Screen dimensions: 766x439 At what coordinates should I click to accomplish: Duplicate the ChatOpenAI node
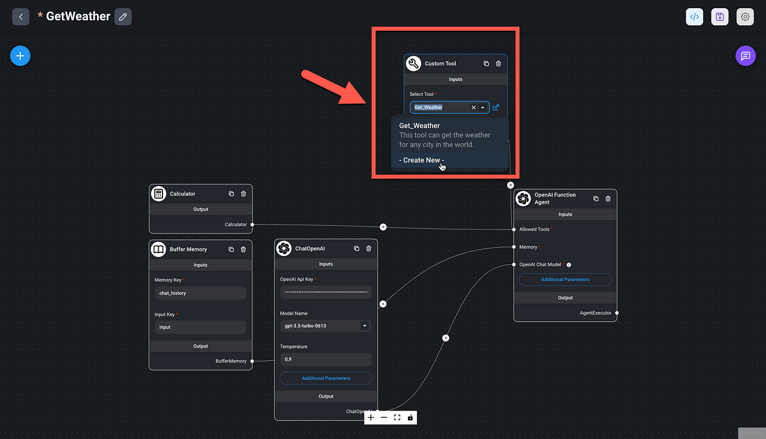pos(357,249)
